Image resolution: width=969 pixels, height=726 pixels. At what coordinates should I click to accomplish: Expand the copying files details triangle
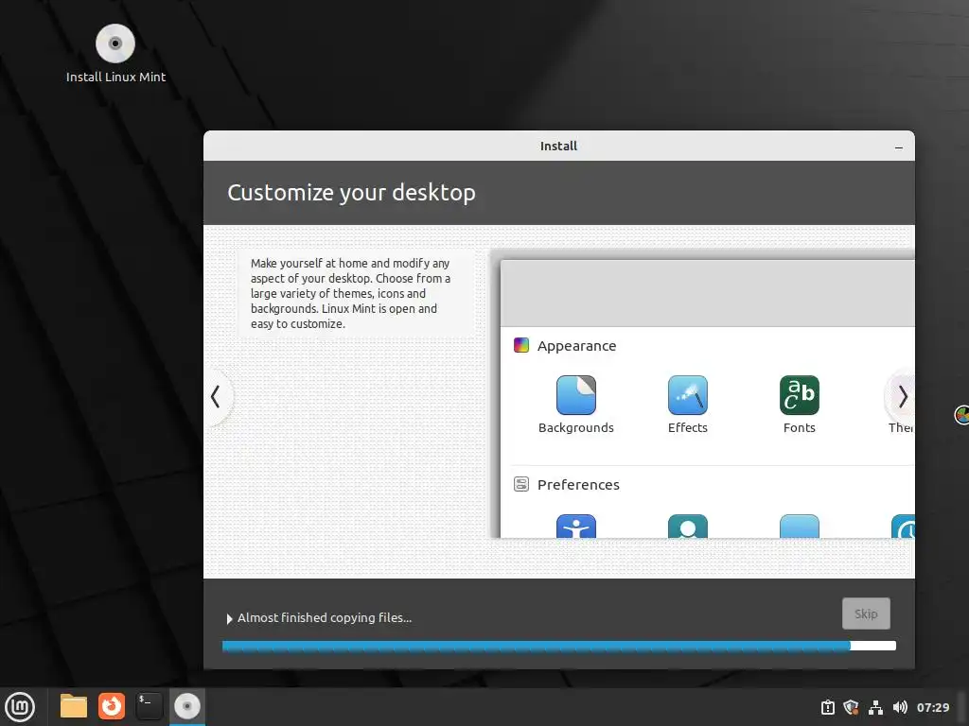(229, 618)
